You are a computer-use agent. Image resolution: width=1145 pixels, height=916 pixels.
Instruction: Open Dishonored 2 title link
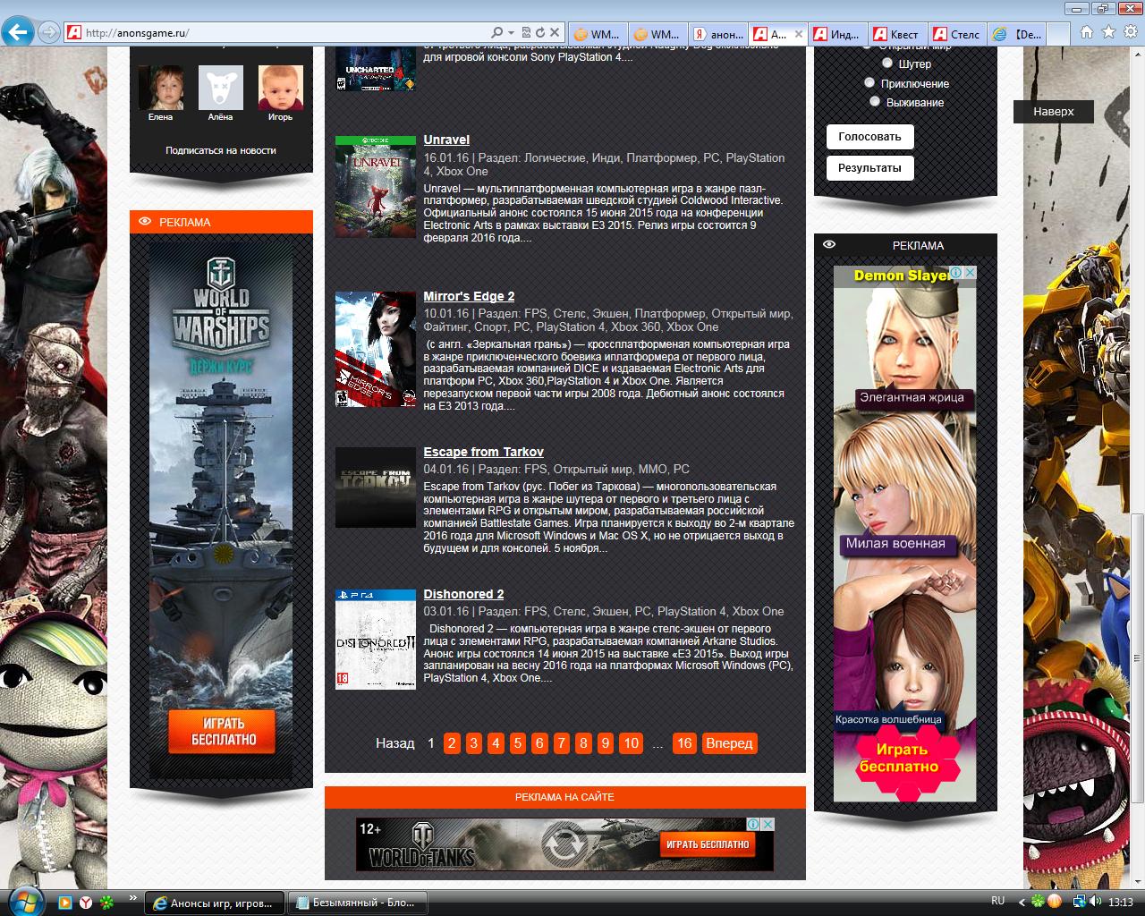point(463,594)
